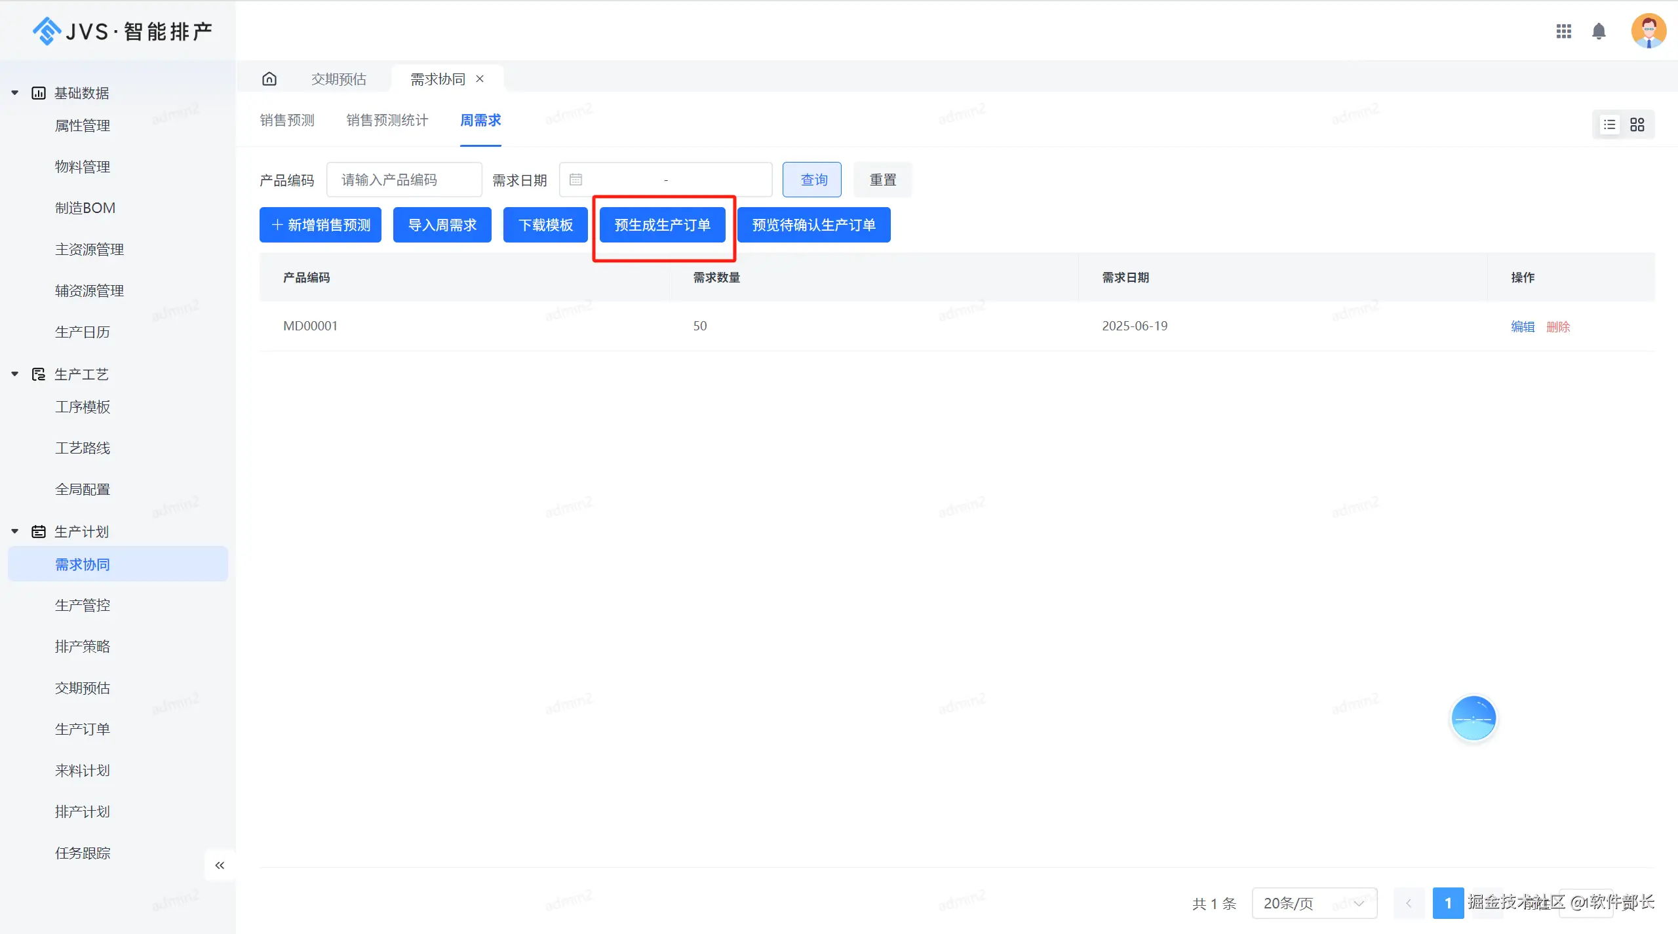Click the user avatar picture
Image resolution: width=1678 pixels, height=934 pixels.
click(x=1648, y=31)
